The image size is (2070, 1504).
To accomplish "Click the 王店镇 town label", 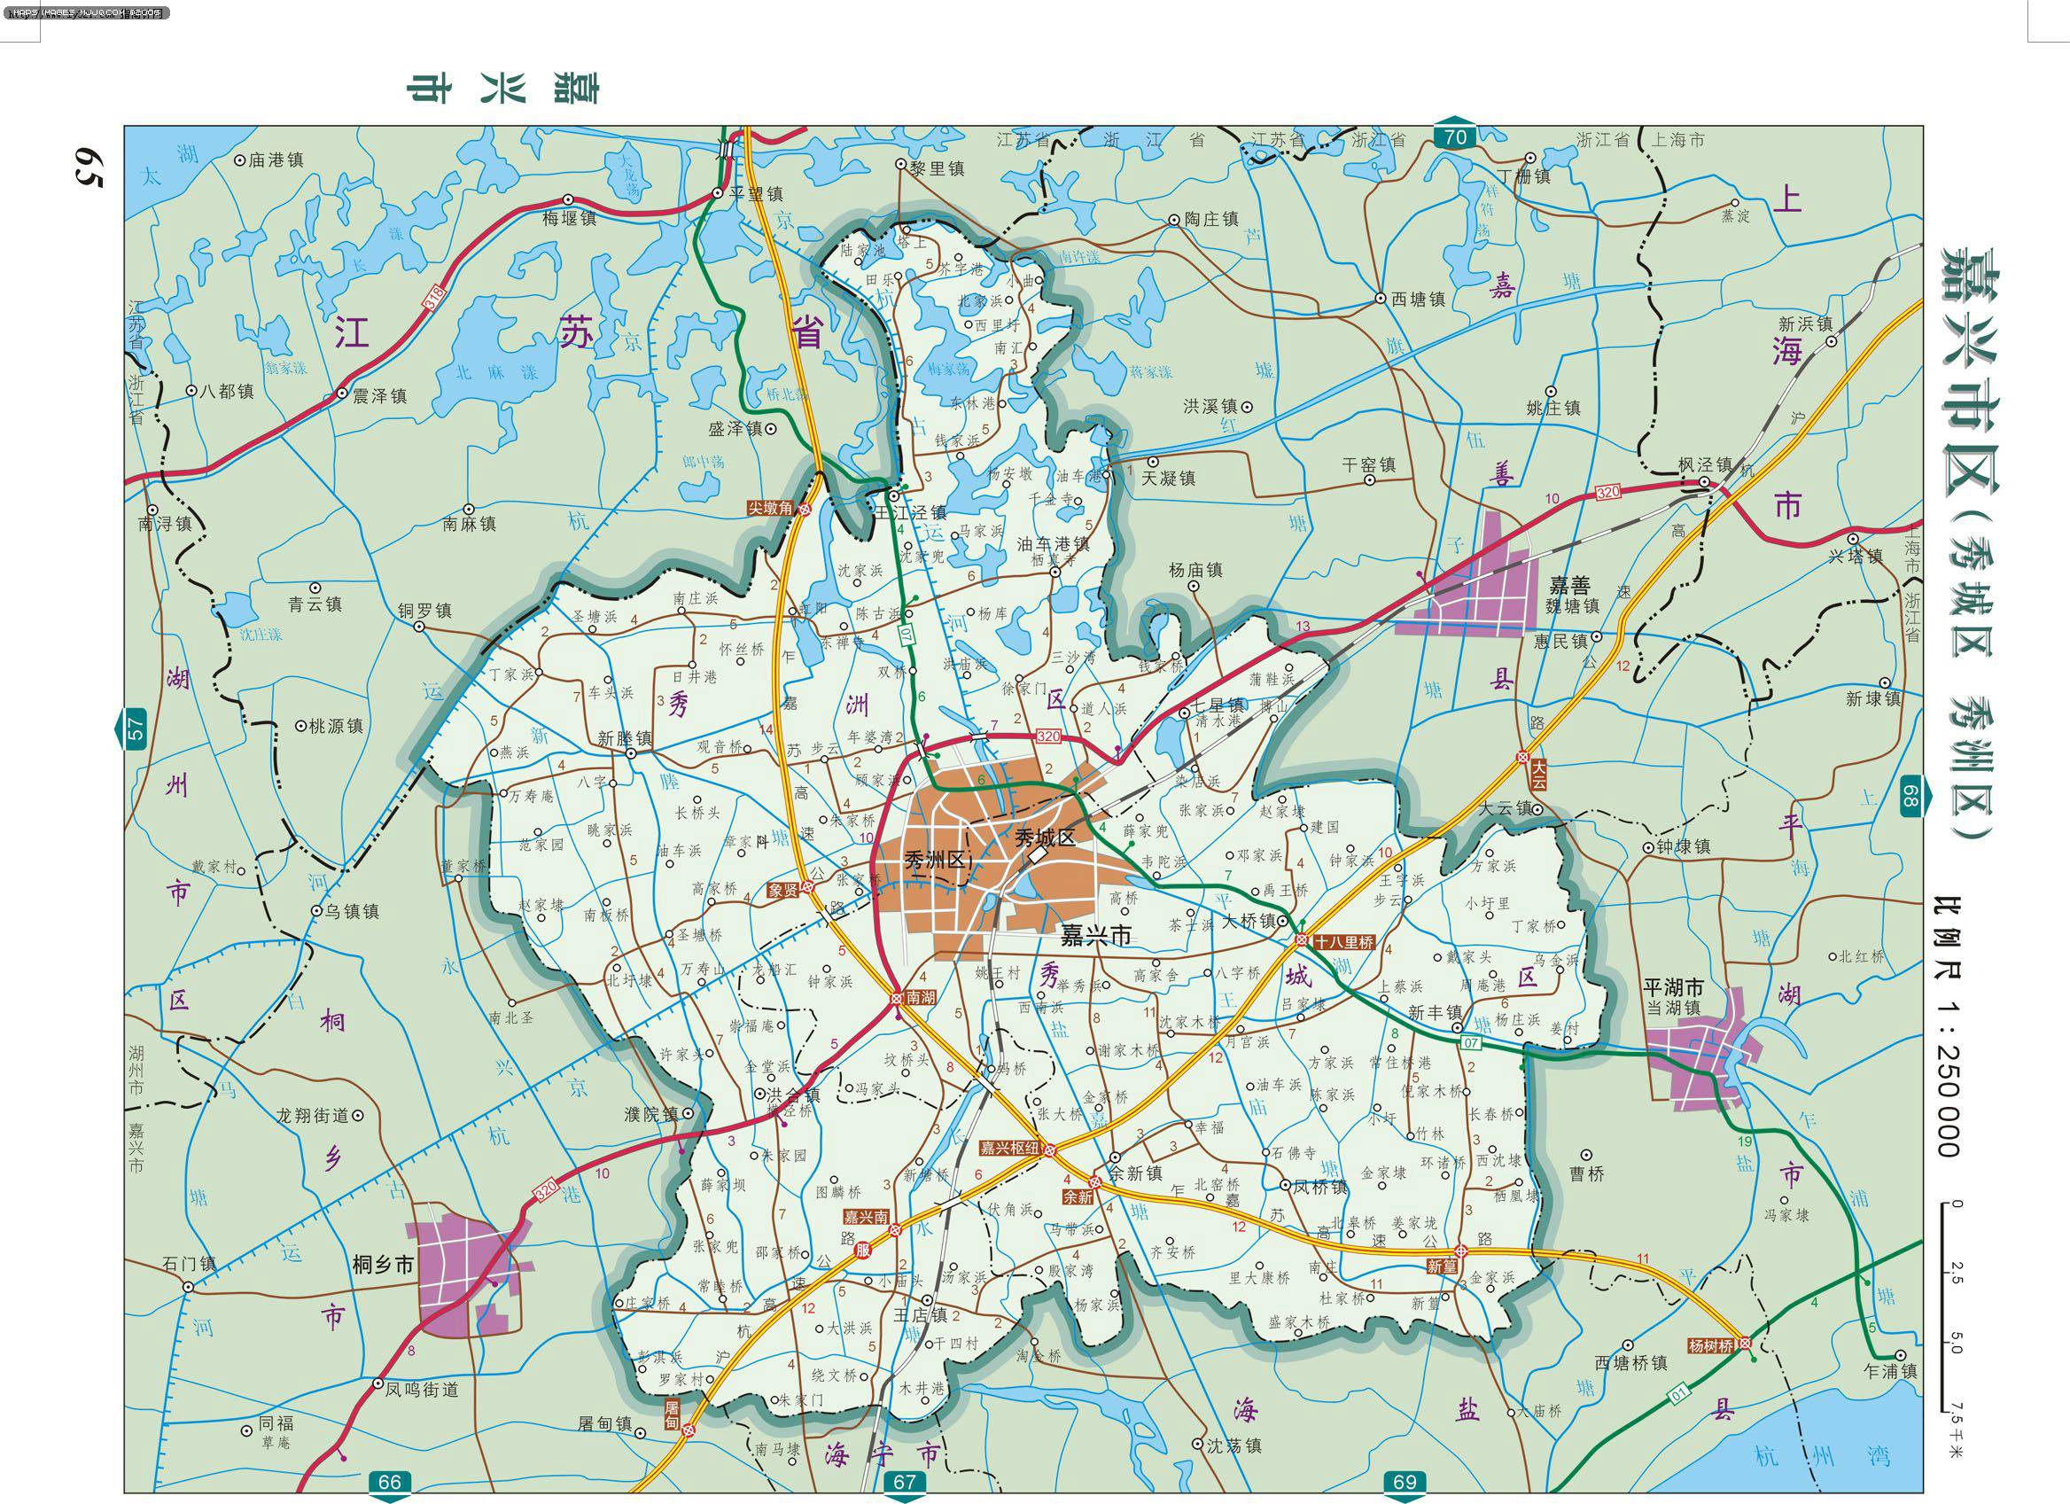I will (921, 1315).
